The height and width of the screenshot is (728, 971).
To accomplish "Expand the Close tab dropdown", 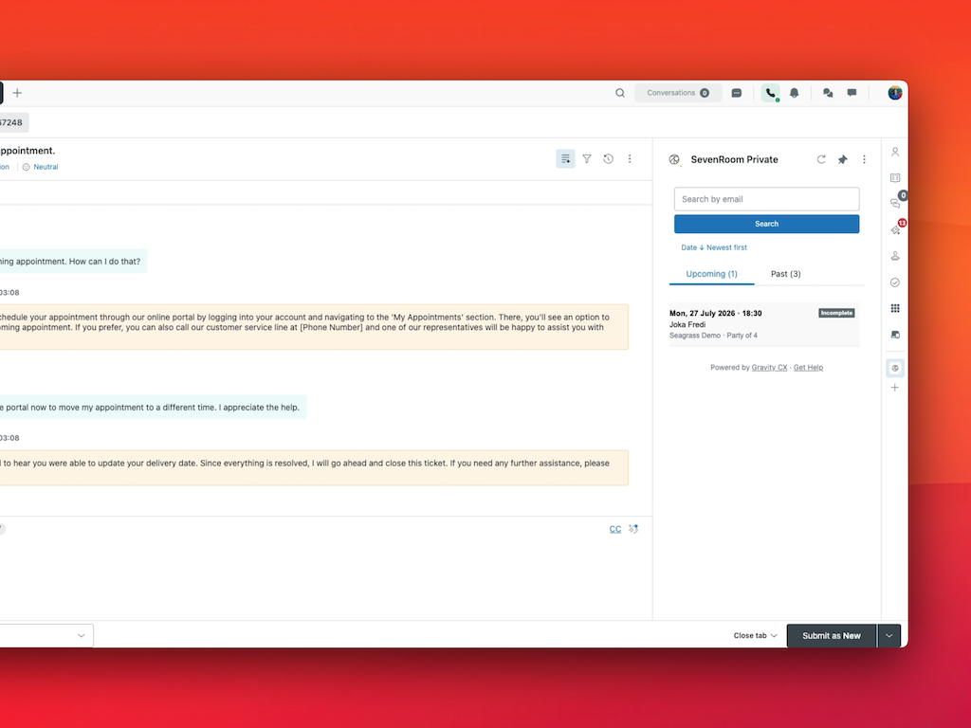I will point(755,636).
